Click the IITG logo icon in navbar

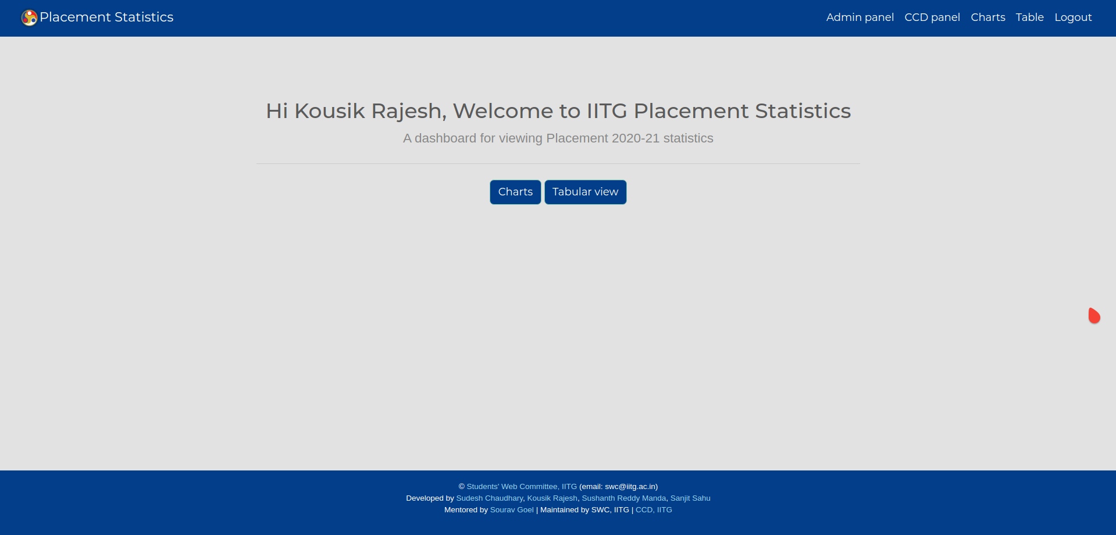[29, 18]
